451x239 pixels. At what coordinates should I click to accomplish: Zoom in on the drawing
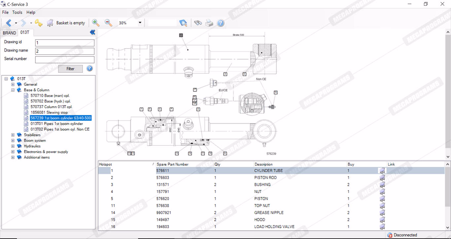point(96,23)
